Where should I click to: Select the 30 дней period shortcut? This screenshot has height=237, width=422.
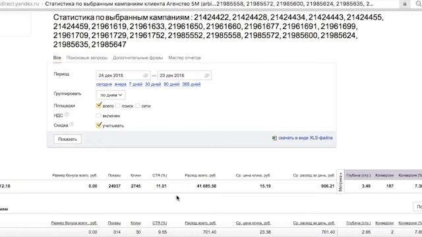(x=153, y=84)
